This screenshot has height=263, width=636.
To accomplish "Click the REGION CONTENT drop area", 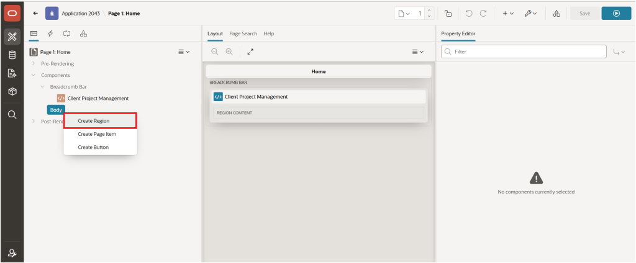I will 319,113.
